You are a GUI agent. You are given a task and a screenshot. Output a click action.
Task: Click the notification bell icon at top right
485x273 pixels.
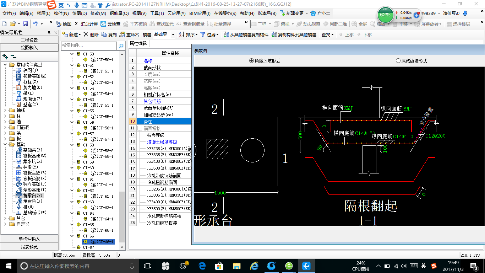coord(465,13)
